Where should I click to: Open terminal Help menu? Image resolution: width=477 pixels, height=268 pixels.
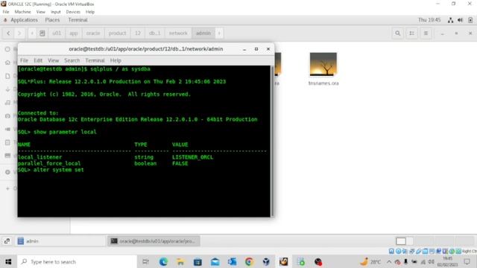click(x=116, y=60)
